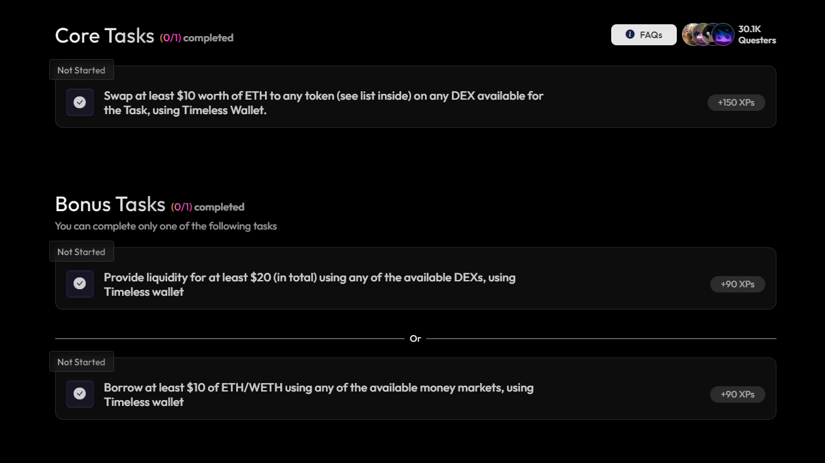
Task: Click the purple rightmost quester avatar
Action: click(723, 35)
